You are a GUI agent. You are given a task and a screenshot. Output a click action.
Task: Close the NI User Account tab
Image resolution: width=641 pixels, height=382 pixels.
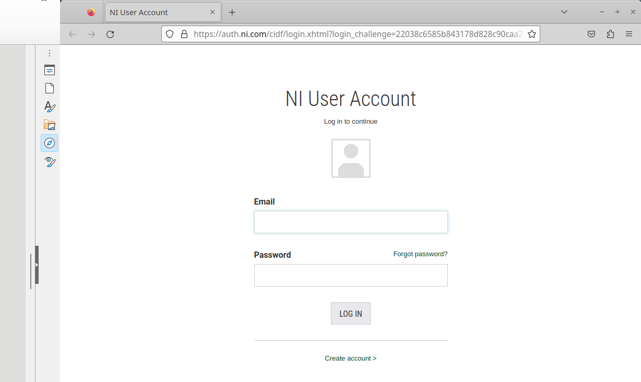pyautogui.click(x=212, y=12)
